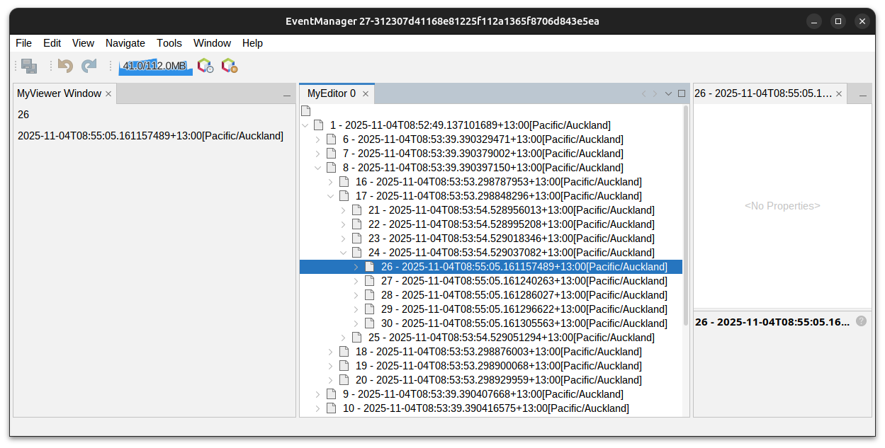This screenshot has width=885, height=448.
Task: Close the MyViewer Window tab
Action: 108,93
